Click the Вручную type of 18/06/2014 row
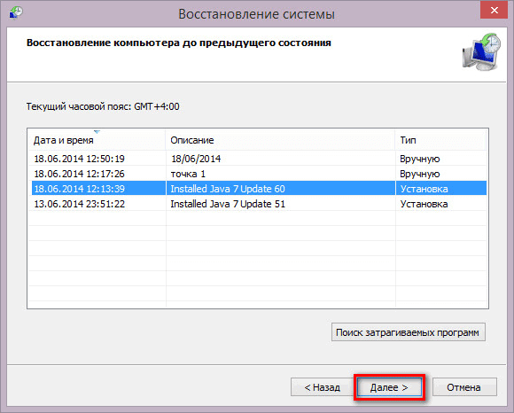 [x=419, y=159]
